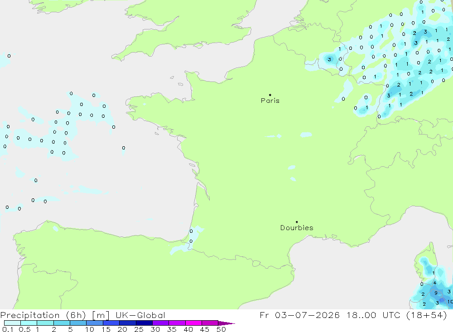Pick the 45–50 legend color swatch
This screenshot has height=332, width=453.
[x=210, y=323]
